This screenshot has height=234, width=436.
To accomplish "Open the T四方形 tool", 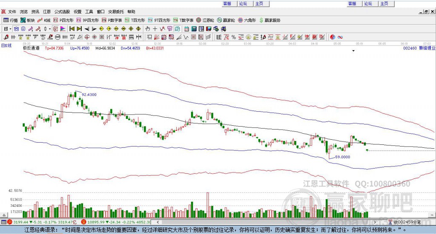I will point(135,20).
